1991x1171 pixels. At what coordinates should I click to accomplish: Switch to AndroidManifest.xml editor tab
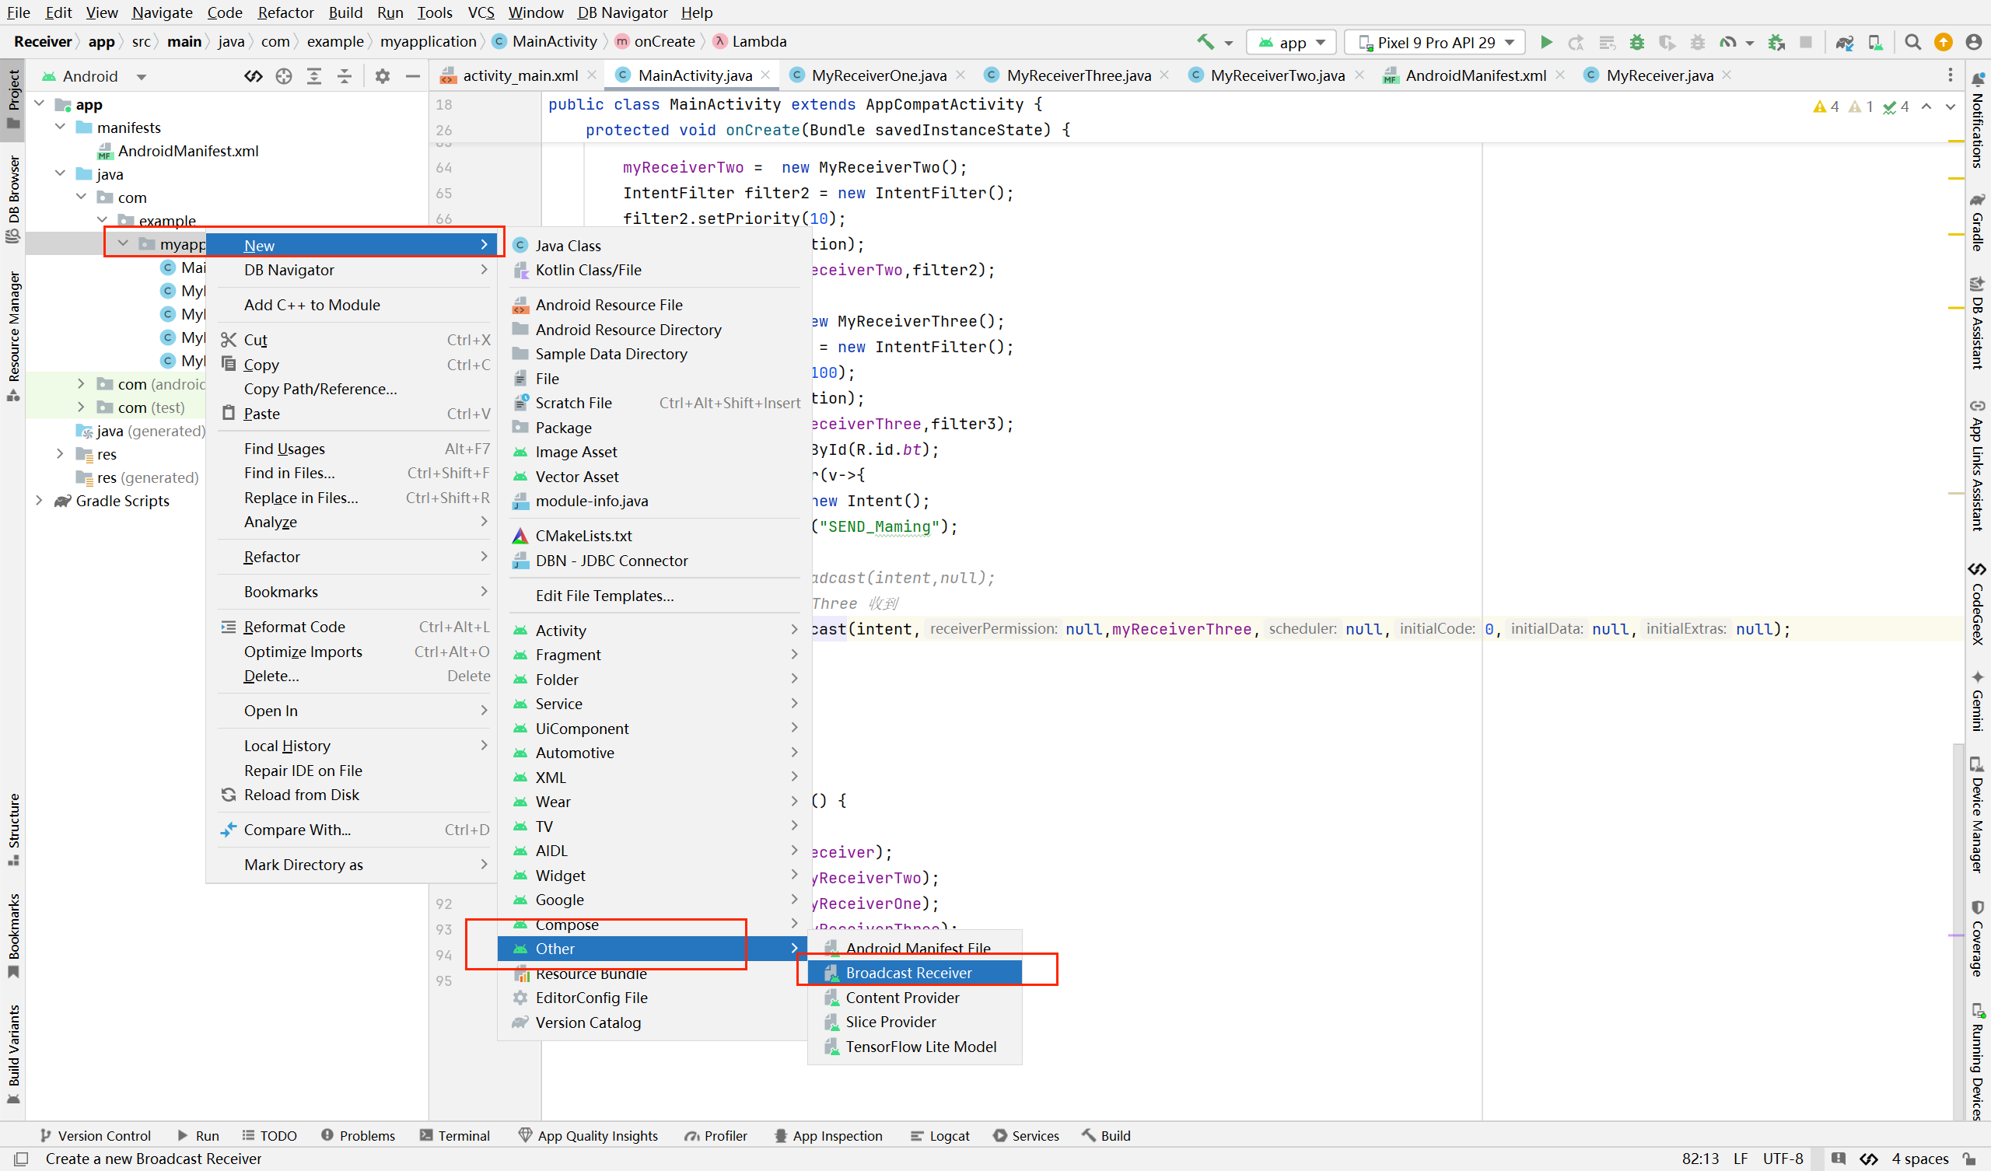click(x=1475, y=75)
